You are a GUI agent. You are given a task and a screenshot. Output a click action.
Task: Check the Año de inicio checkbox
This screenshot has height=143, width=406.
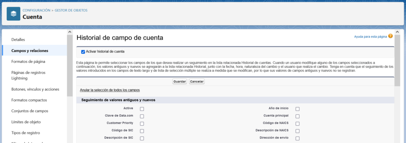coord(297,109)
